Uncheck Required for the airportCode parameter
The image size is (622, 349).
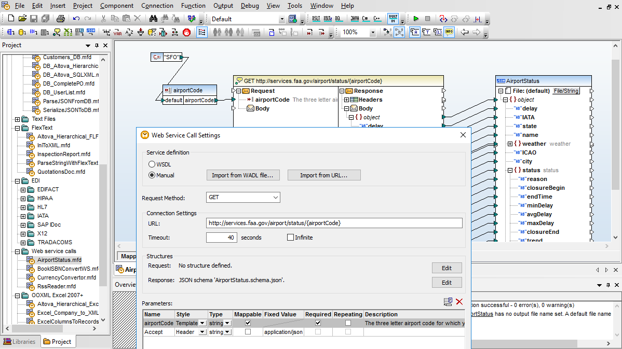pos(318,323)
